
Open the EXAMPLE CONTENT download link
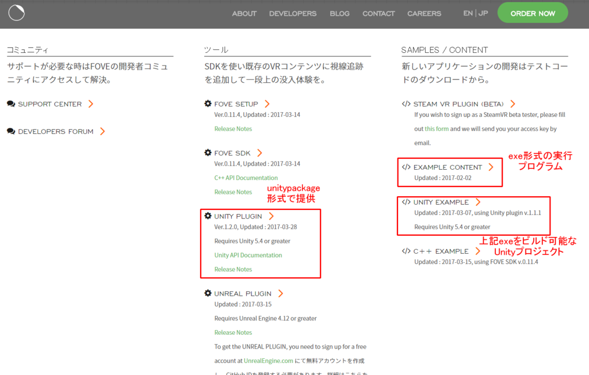[448, 167]
